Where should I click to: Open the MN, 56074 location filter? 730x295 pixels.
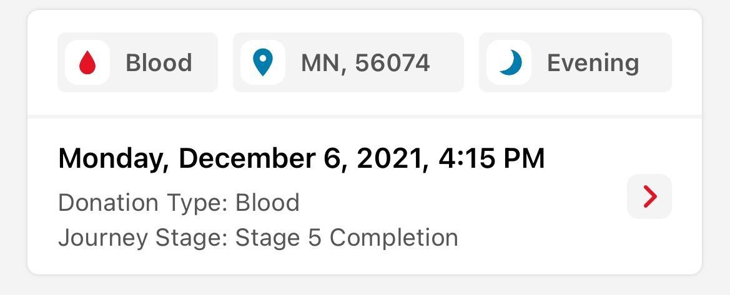click(x=348, y=63)
